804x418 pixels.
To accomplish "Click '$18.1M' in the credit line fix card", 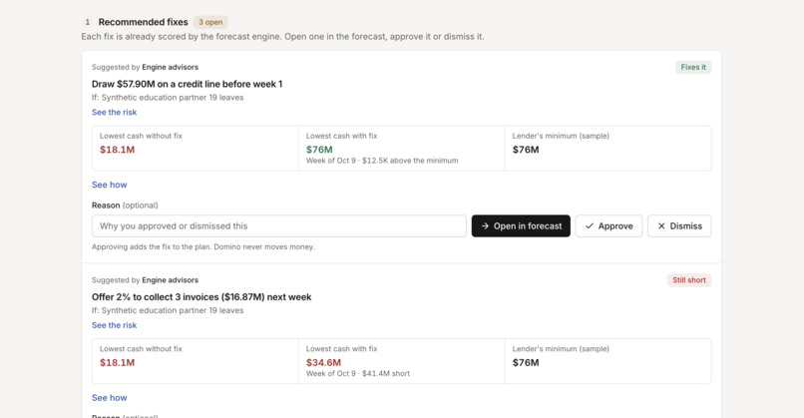I will [118, 150].
